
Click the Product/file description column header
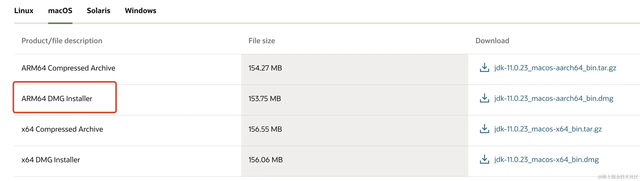62,41
